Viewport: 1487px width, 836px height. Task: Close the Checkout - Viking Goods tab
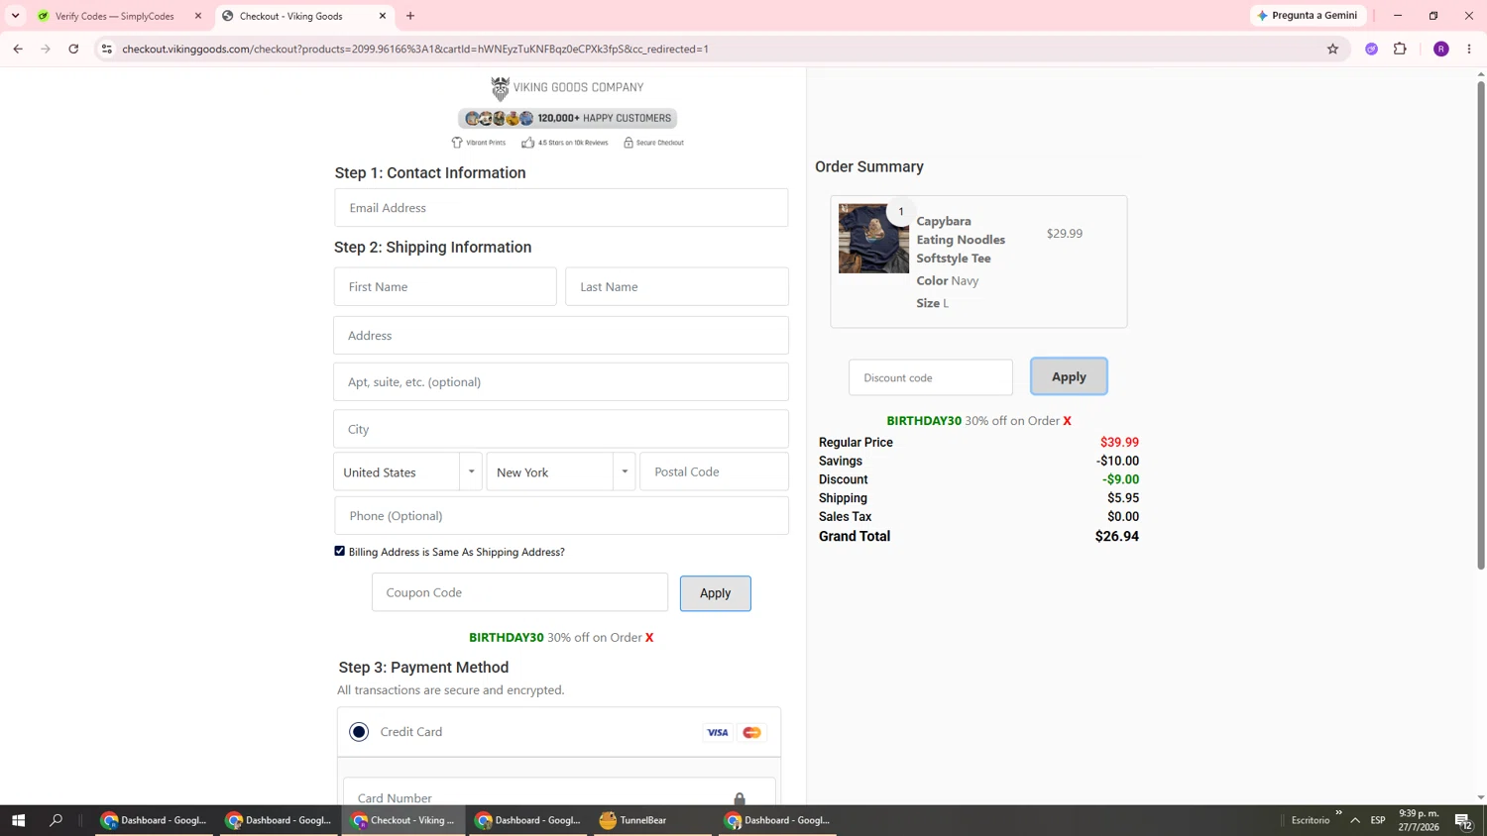coord(383,16)
